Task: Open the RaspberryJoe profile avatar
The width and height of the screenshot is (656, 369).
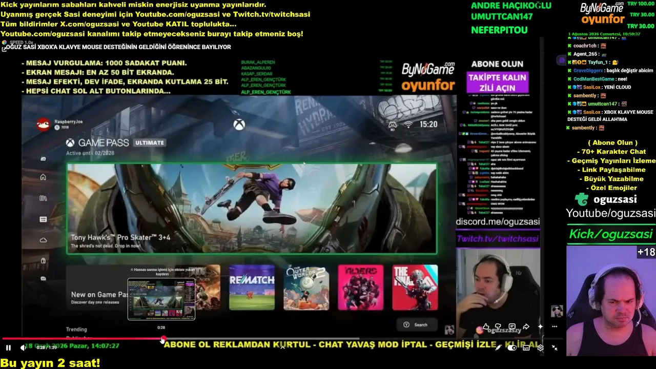Action: coord(44,124)
